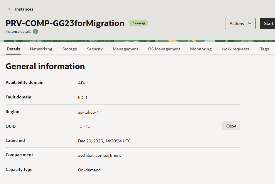Screen dimensions: 275x184
Task: Select the AD-1 availability domain value
Action: click(83, 83)
